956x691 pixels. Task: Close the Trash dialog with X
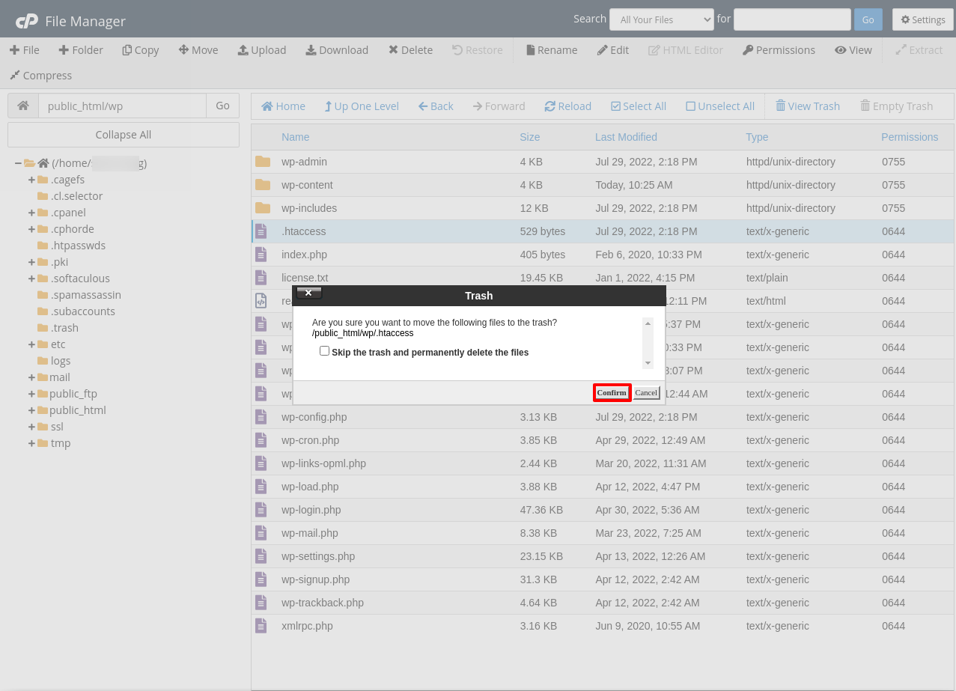click(x=308, y=293)
